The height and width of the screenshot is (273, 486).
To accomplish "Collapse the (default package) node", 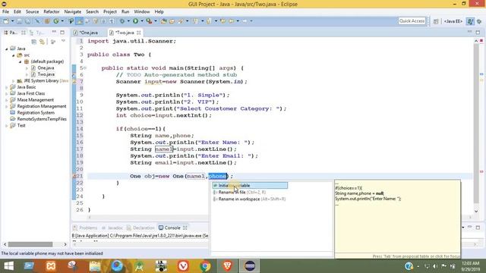I will click(21, 61).
